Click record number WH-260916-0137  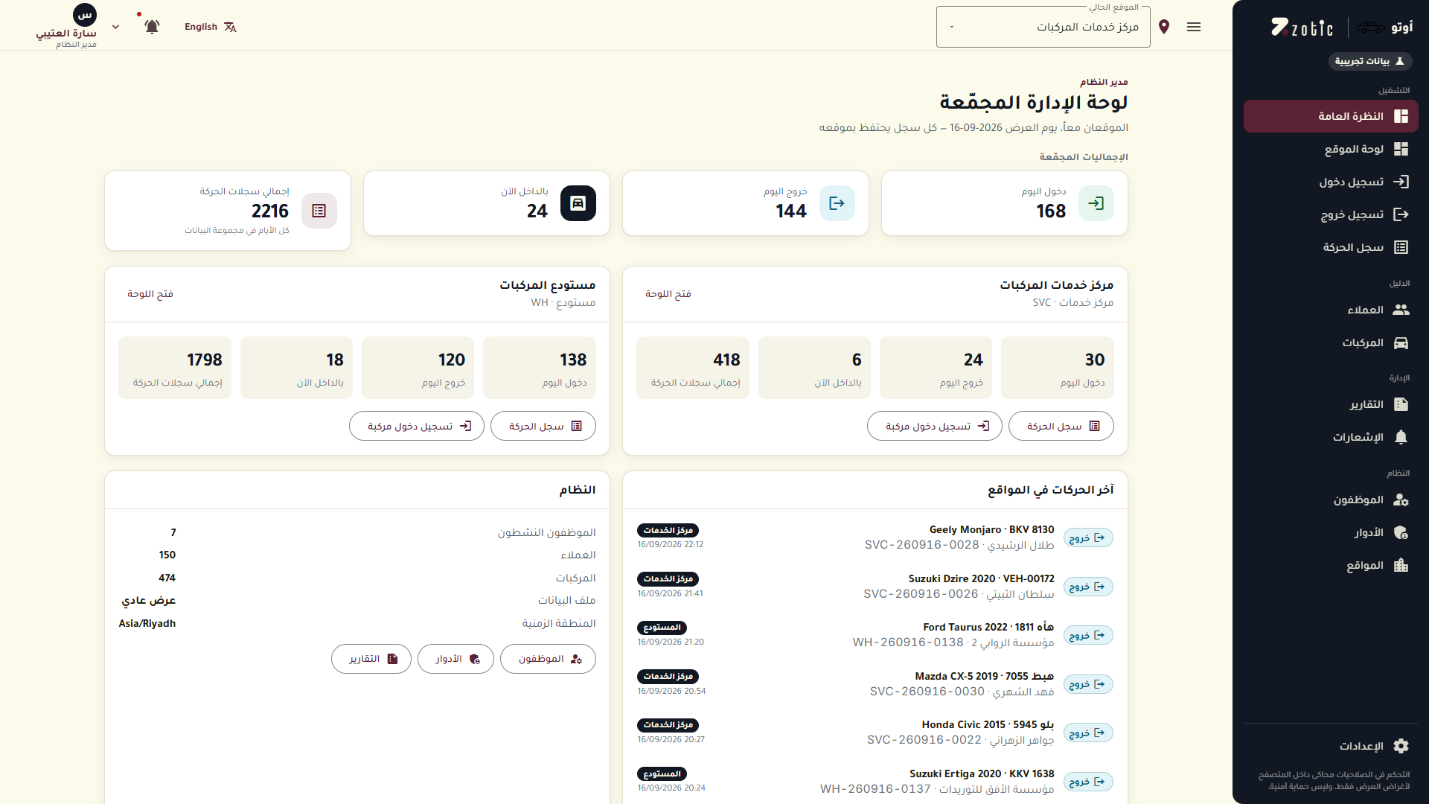pos(876,789)
